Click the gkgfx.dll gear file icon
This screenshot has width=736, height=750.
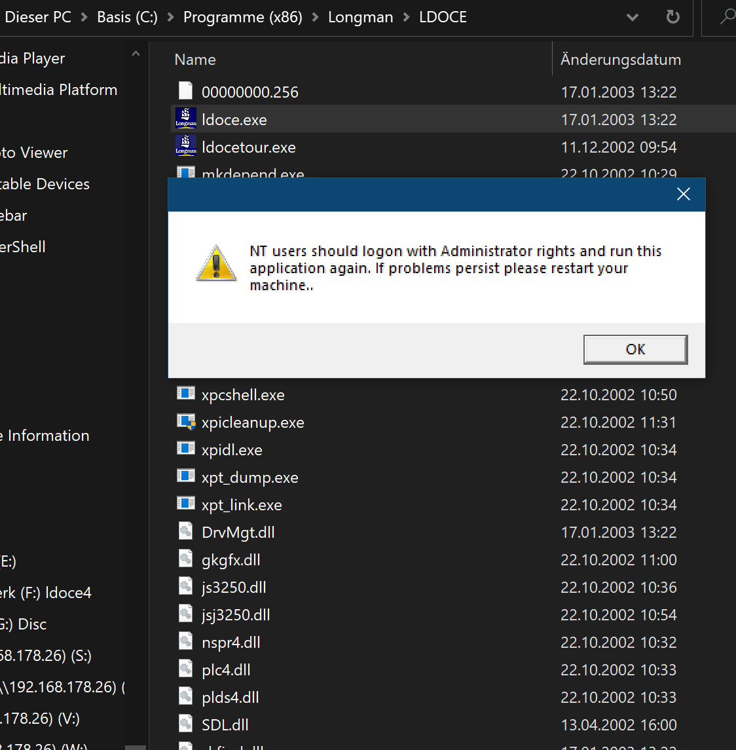(185, 559)
